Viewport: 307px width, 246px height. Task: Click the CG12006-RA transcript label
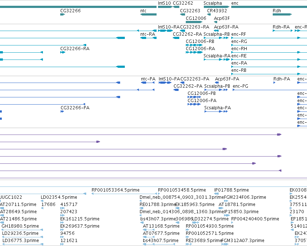coord(200,49)
